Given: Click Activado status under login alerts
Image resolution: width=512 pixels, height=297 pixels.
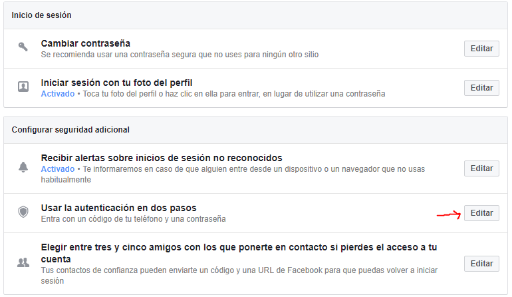Looking at the screenshot, I should pyautogui.click(x=57, y=169).
